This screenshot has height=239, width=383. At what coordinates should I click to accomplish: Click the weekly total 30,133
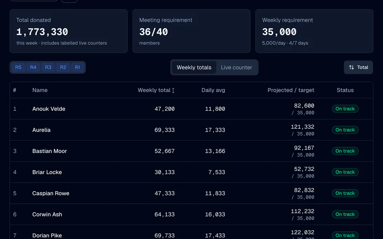tap(165, 172)
